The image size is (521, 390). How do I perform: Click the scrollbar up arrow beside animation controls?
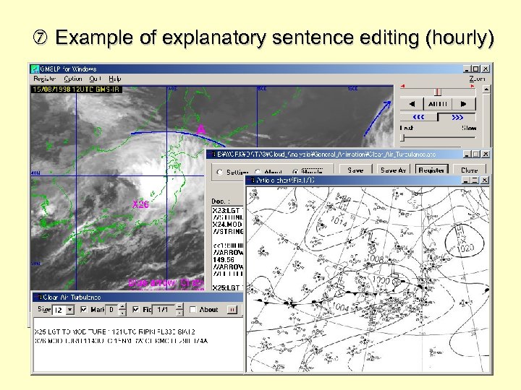point(486,90)
